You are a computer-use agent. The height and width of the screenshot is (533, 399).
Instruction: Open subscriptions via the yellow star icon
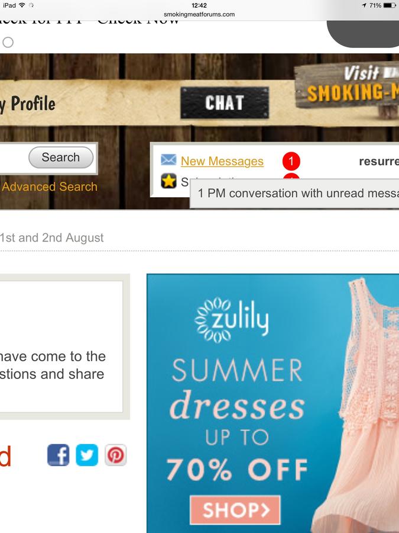point(168,181)
